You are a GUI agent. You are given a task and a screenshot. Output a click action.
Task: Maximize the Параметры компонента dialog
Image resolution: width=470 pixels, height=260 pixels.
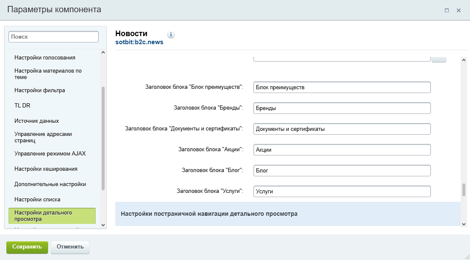pos(447,11)
